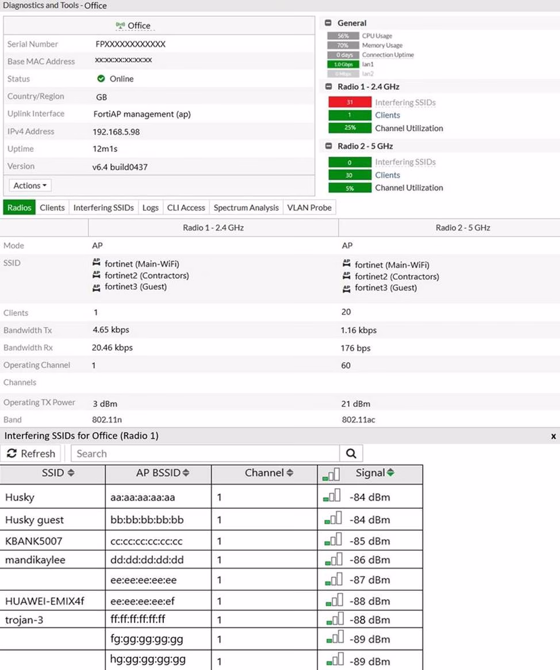Click the Refresh icon button
The height and width of the screenshot is (670, 560).
12,454
